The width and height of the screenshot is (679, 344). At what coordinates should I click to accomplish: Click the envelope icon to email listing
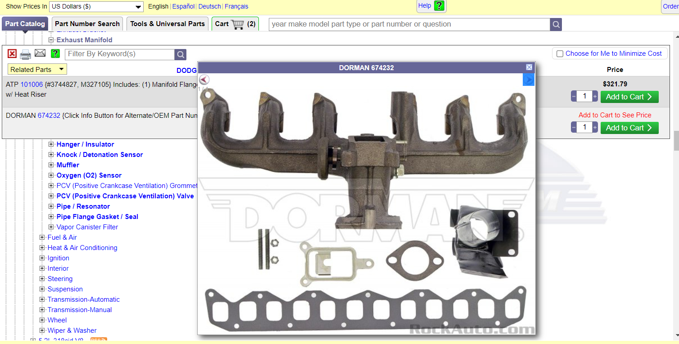tap(40, 53)
